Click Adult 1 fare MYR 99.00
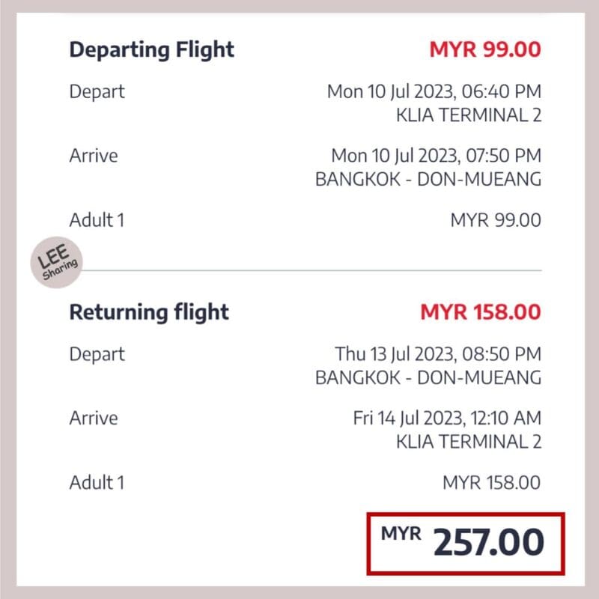 tap(496, 220)
